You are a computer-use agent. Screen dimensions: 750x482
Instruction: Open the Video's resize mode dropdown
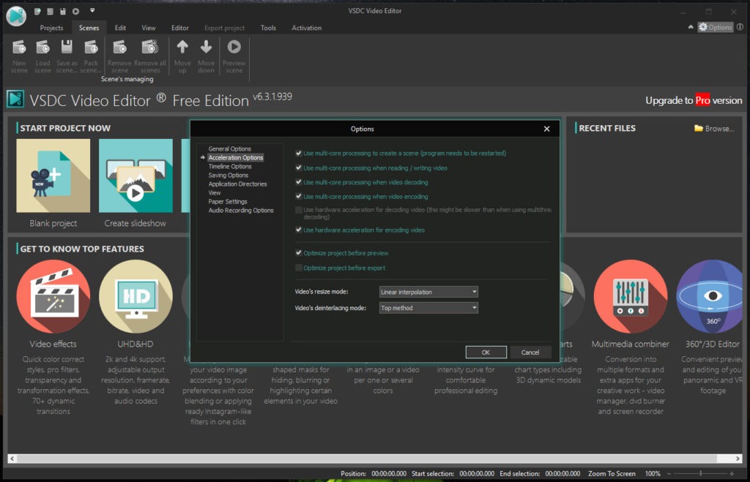point(428,292)
